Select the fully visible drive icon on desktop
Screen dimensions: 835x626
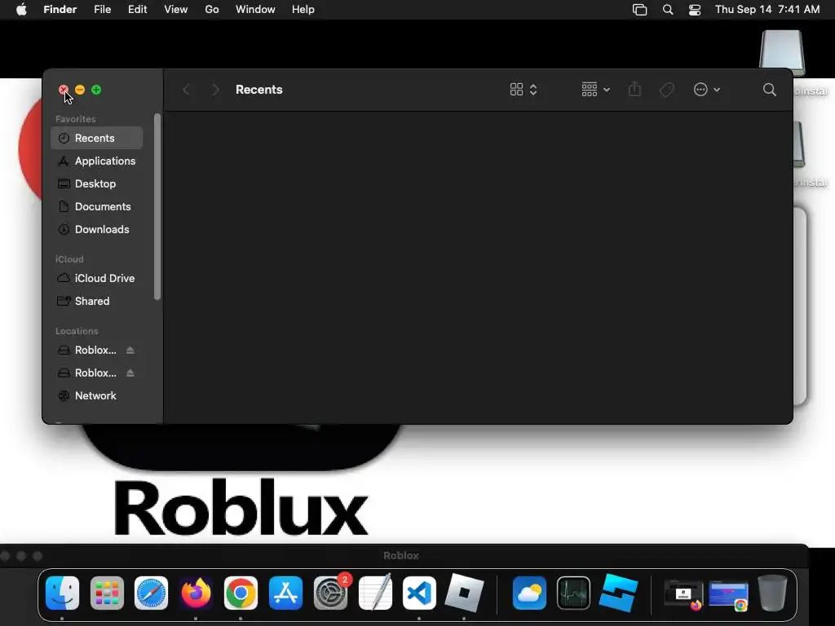(x=782, y=51)
